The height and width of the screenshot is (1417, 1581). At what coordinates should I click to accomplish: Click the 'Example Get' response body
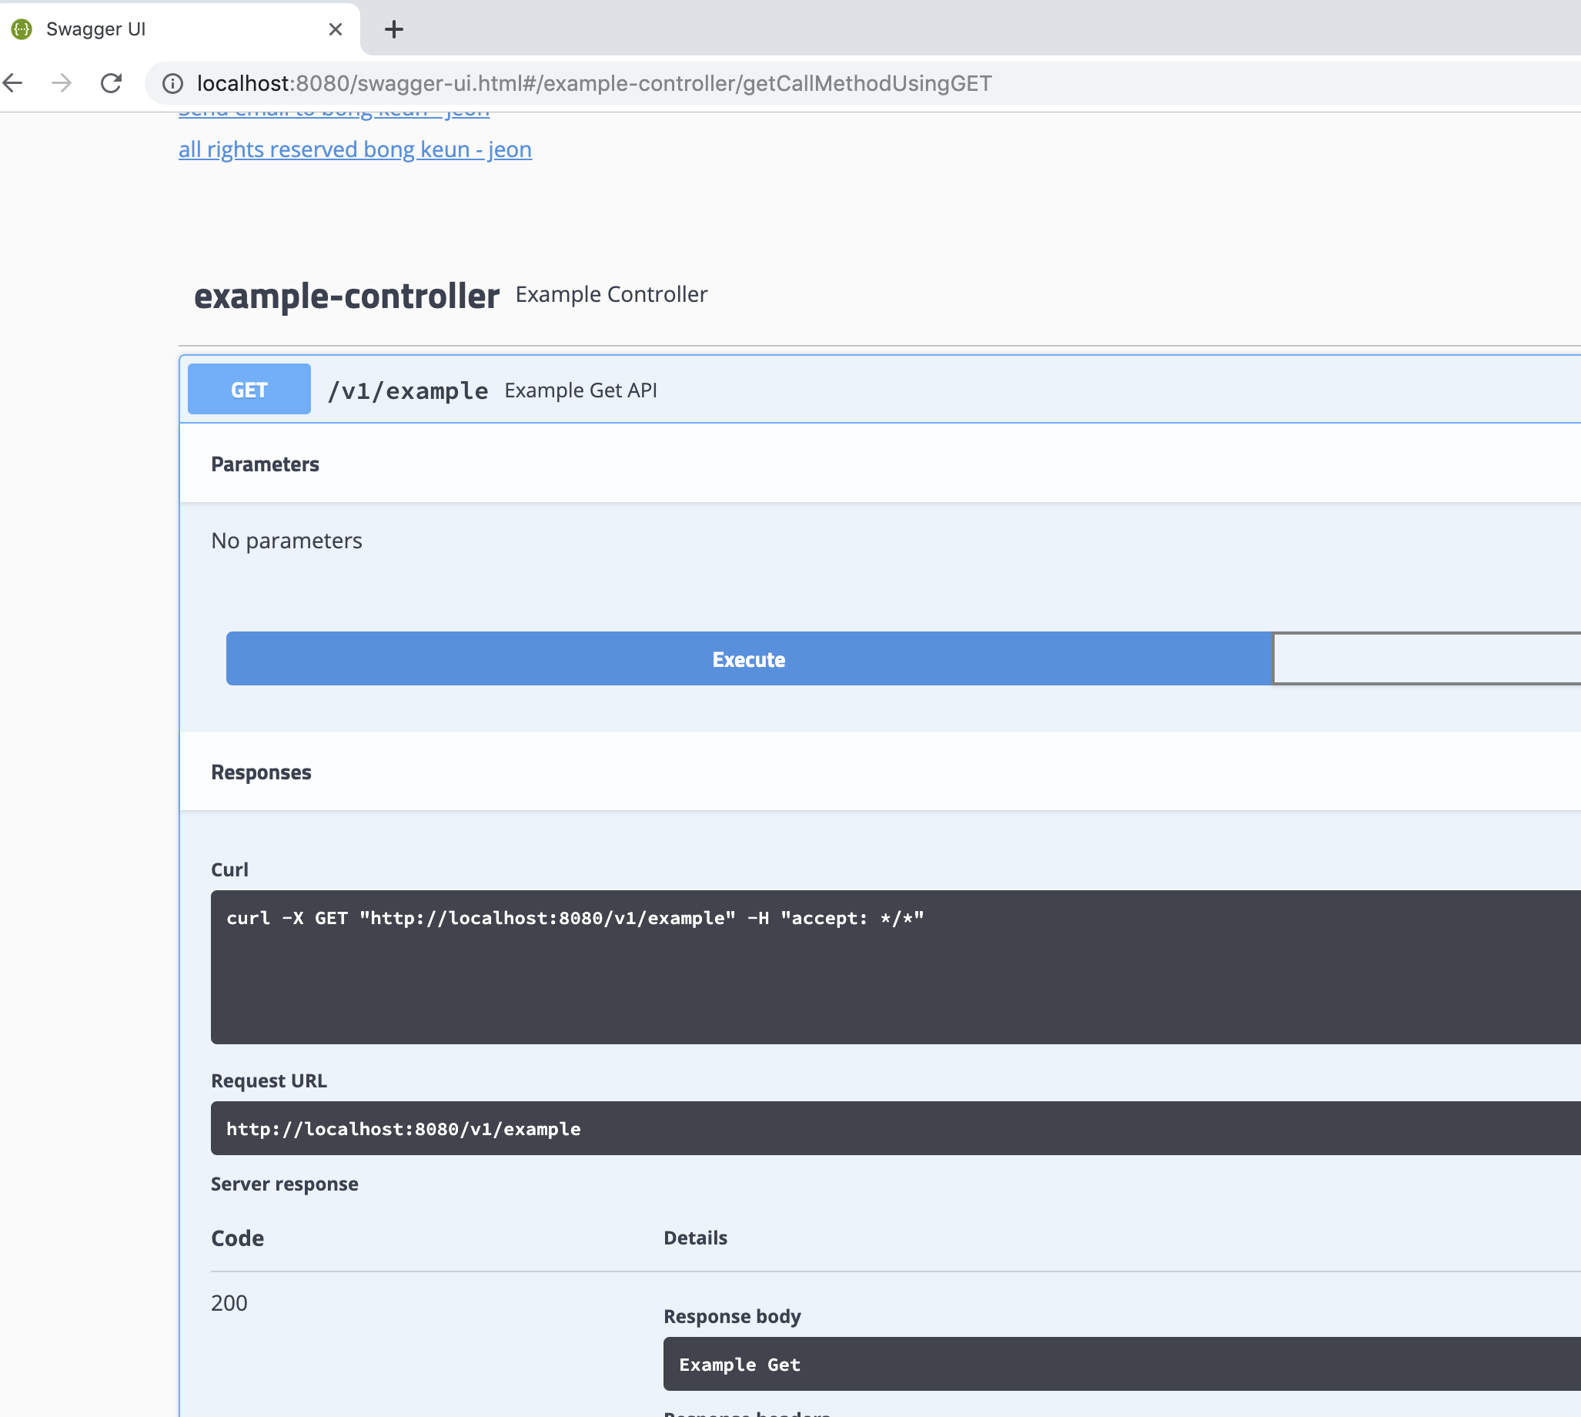pos(1122,1364)
